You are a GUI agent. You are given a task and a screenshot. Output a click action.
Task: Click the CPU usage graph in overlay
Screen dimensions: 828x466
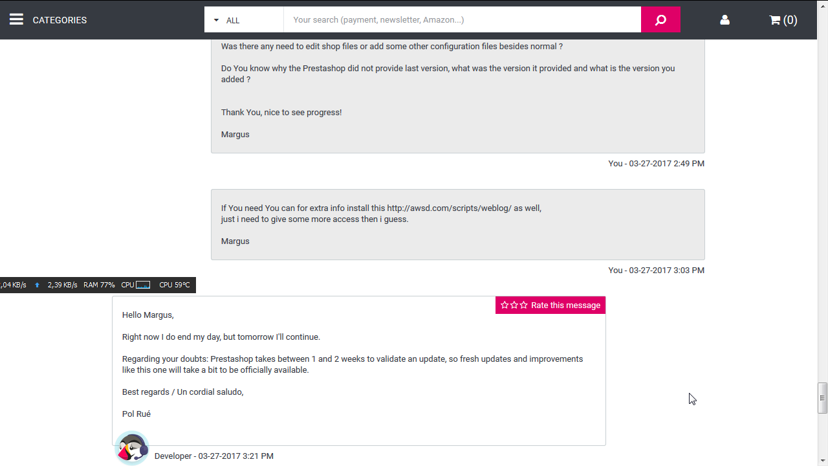point(143,285)
